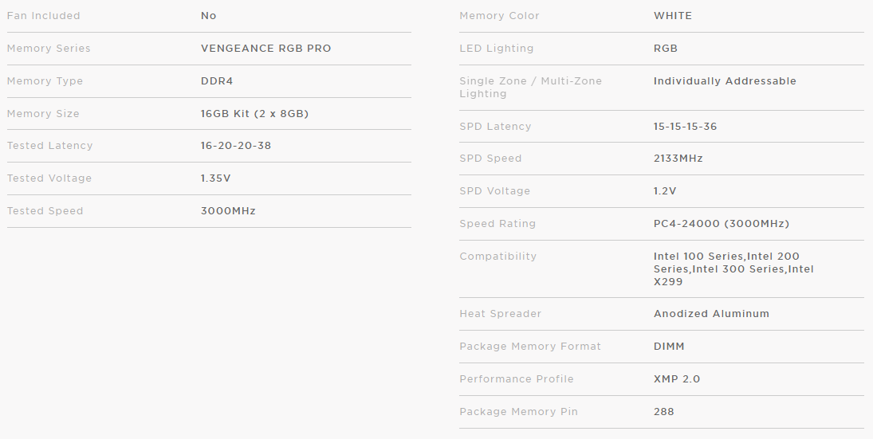The image size is (873, 439).
Task: Click the PC4-24000 (3000MHz) speed rating
Action: [721, 224]
